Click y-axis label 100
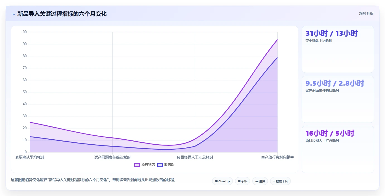This screenshot has height=196, width=385. [24, 32]
